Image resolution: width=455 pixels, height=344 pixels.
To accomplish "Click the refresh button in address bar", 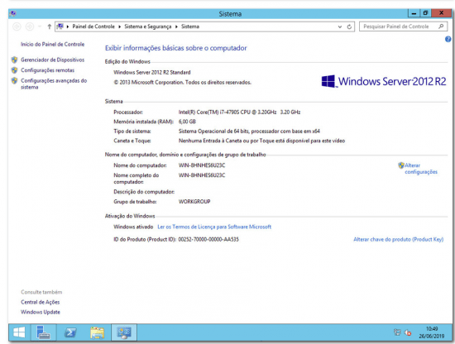I will [349, 26].
